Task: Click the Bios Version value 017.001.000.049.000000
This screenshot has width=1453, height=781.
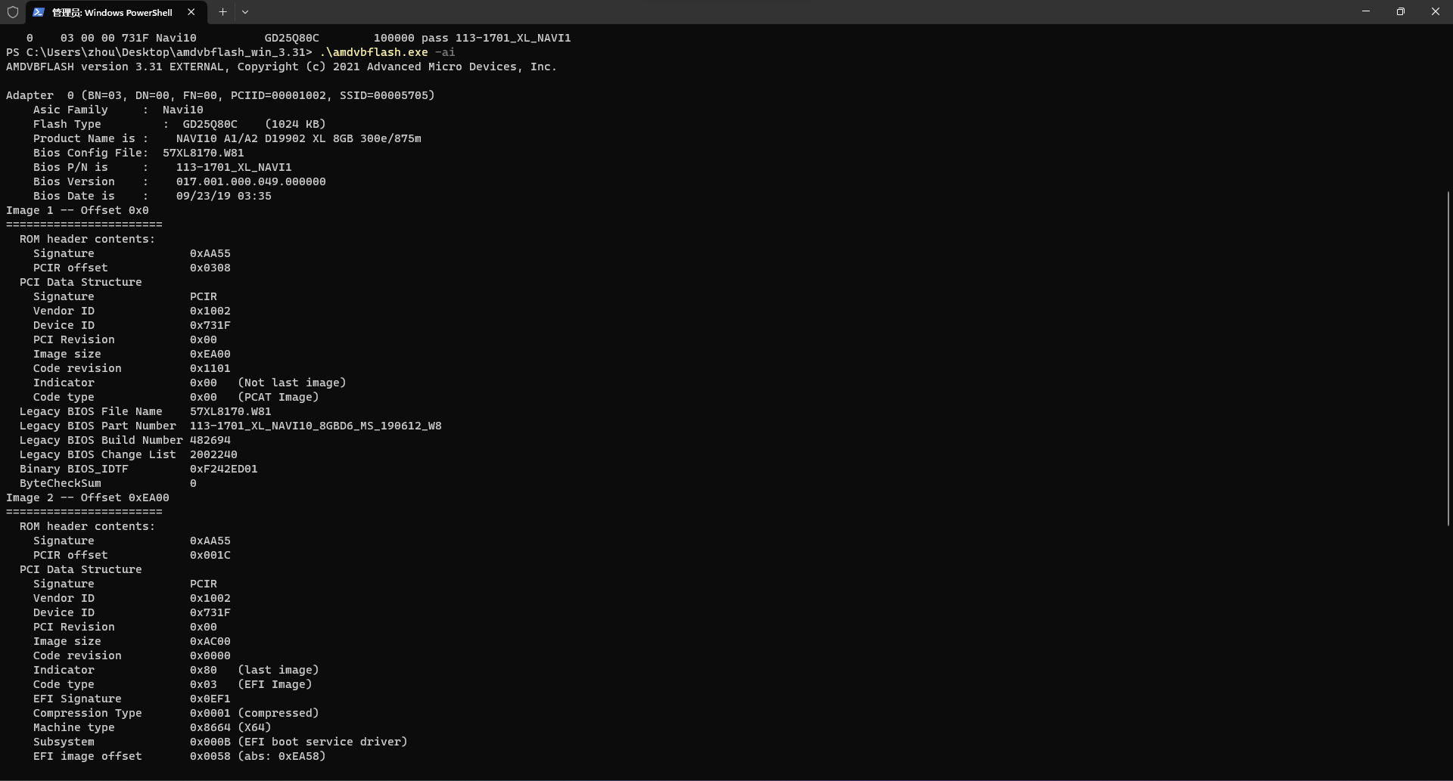Action: click(x=250, y=181)
